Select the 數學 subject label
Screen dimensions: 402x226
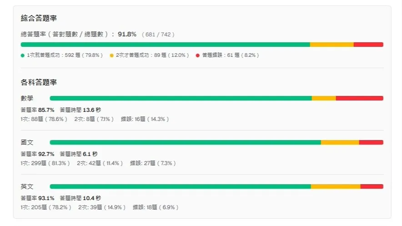[27, 98]
